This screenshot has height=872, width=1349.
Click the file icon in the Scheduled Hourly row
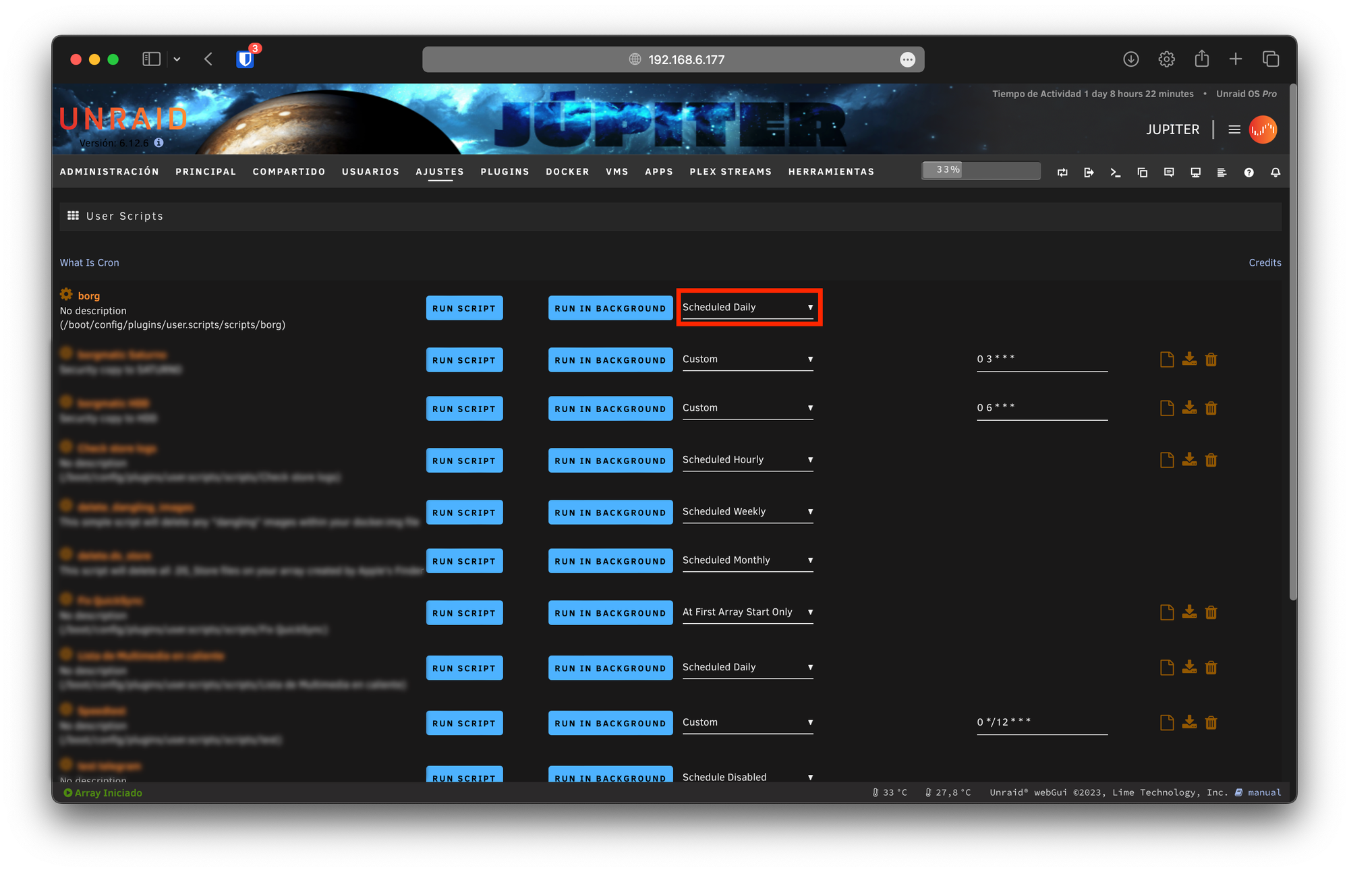(x=1166, y=460)
